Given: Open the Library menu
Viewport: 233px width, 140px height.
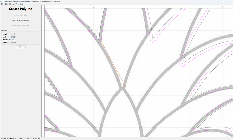Looking at the screenshot, I should coord(11,4).
